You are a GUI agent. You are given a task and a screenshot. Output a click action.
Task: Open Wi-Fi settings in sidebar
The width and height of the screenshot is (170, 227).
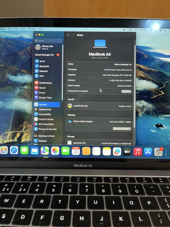tap(40, 61)
